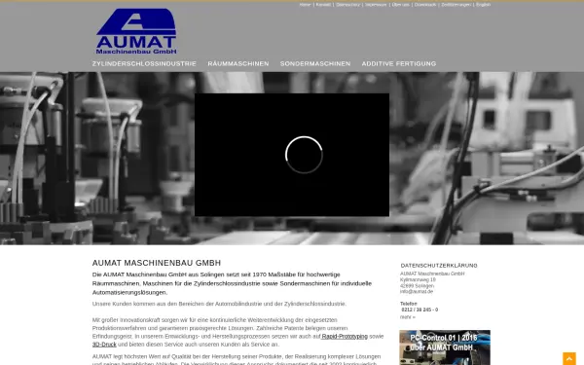Image resolution: width=584 pixels, height=365 pixels.
Task: Open the Downloads link in top navigation
Action: 425,5
